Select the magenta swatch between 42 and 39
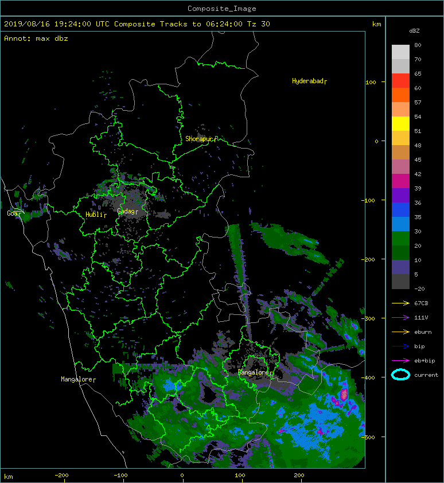Viewport: 444px width, 483px height. point(400,181)
